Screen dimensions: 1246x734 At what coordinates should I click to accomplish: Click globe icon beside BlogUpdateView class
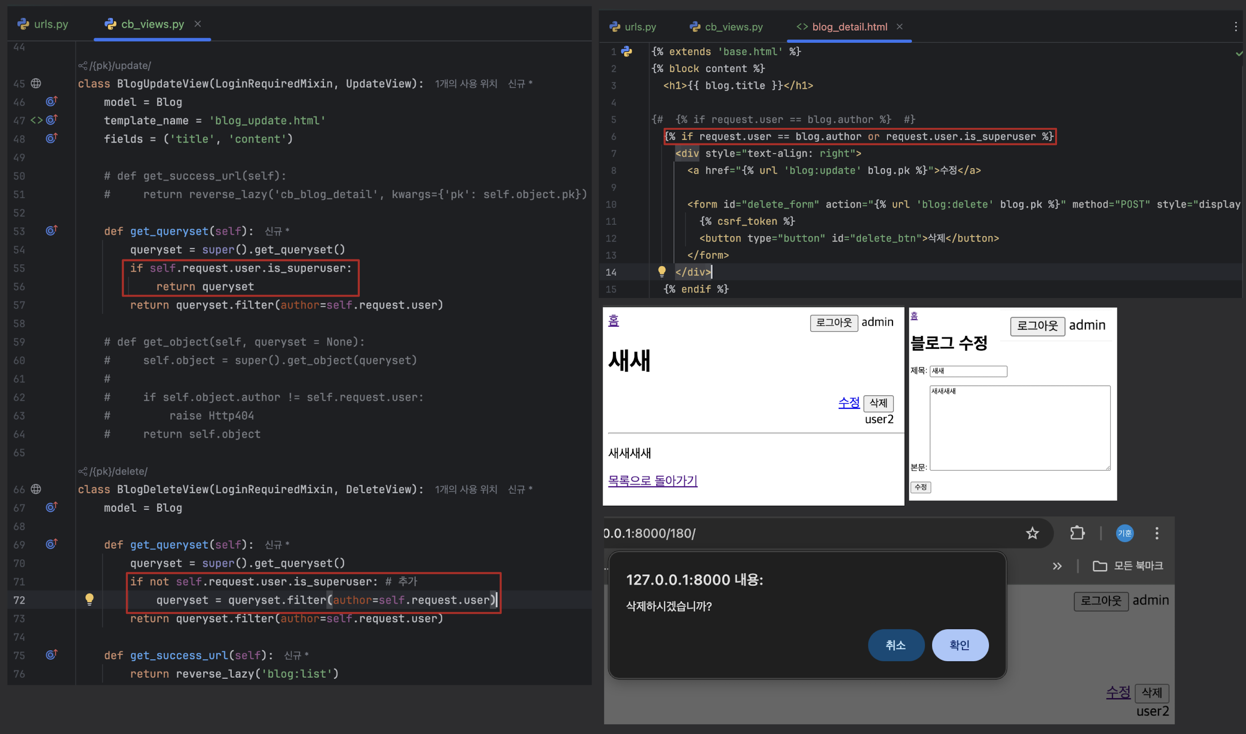(36, 83)
